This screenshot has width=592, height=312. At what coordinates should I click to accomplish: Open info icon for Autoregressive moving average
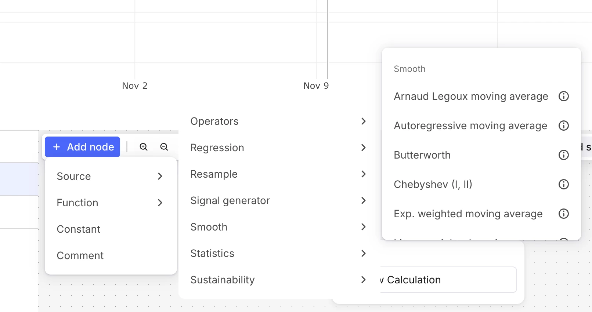(x=563, y=126)
